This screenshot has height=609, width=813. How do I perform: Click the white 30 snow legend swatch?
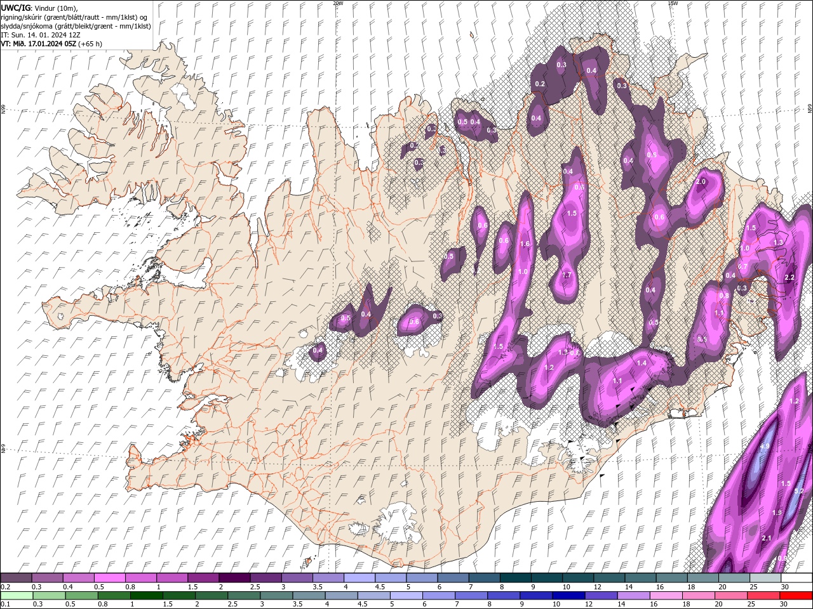pyautogui.click(x=797, y=578)
